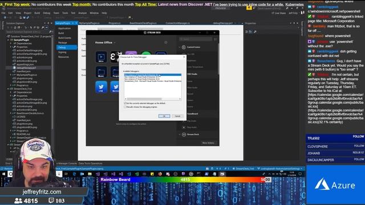Click the Stream Deck actions search field

point(196,39)
